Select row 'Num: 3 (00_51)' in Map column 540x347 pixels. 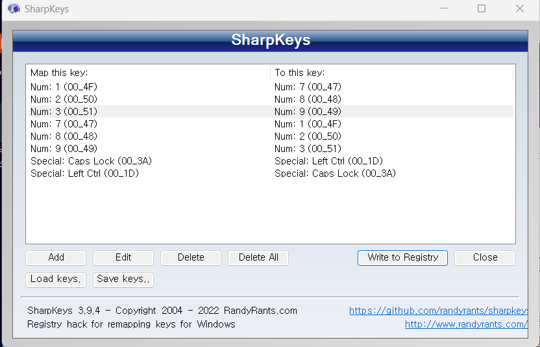tap(64, 112)
